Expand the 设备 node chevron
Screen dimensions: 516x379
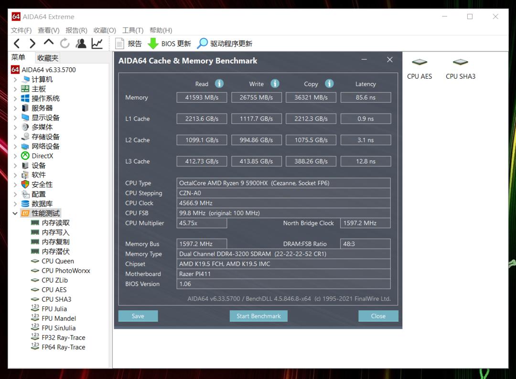tap(15, 165)
